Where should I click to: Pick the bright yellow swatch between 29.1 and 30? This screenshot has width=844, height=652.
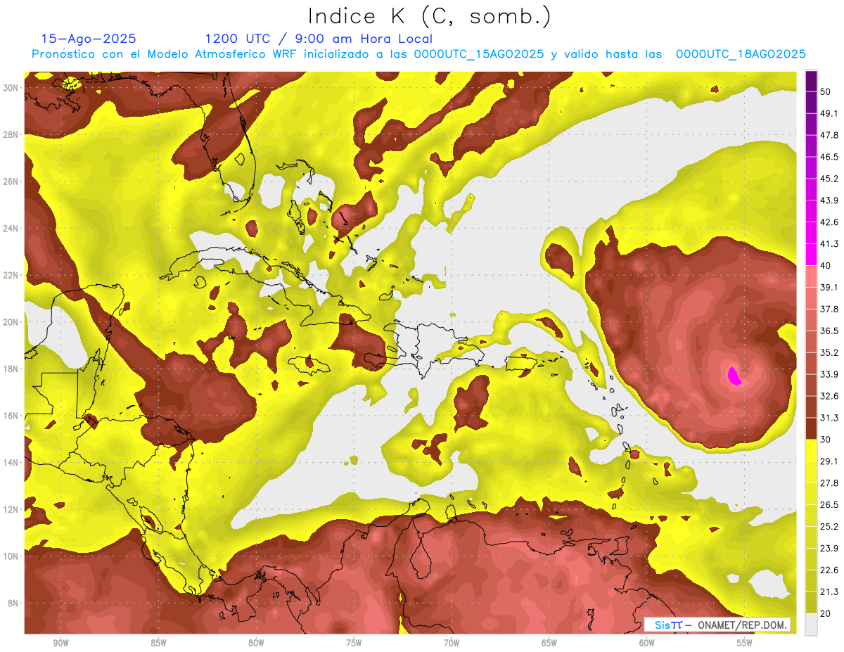811,450
